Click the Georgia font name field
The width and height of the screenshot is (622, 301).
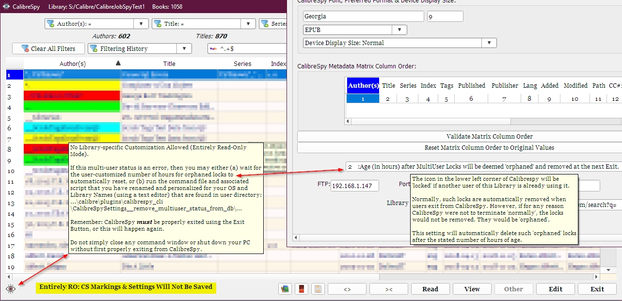click(x=364, y=16)
